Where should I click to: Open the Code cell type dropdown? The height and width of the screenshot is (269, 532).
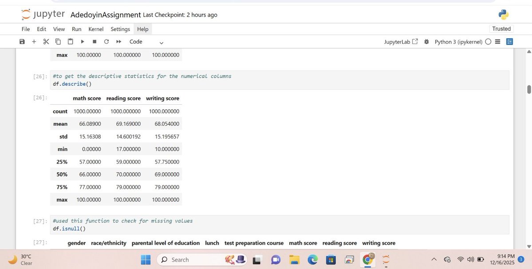click(x=146, y=42)
